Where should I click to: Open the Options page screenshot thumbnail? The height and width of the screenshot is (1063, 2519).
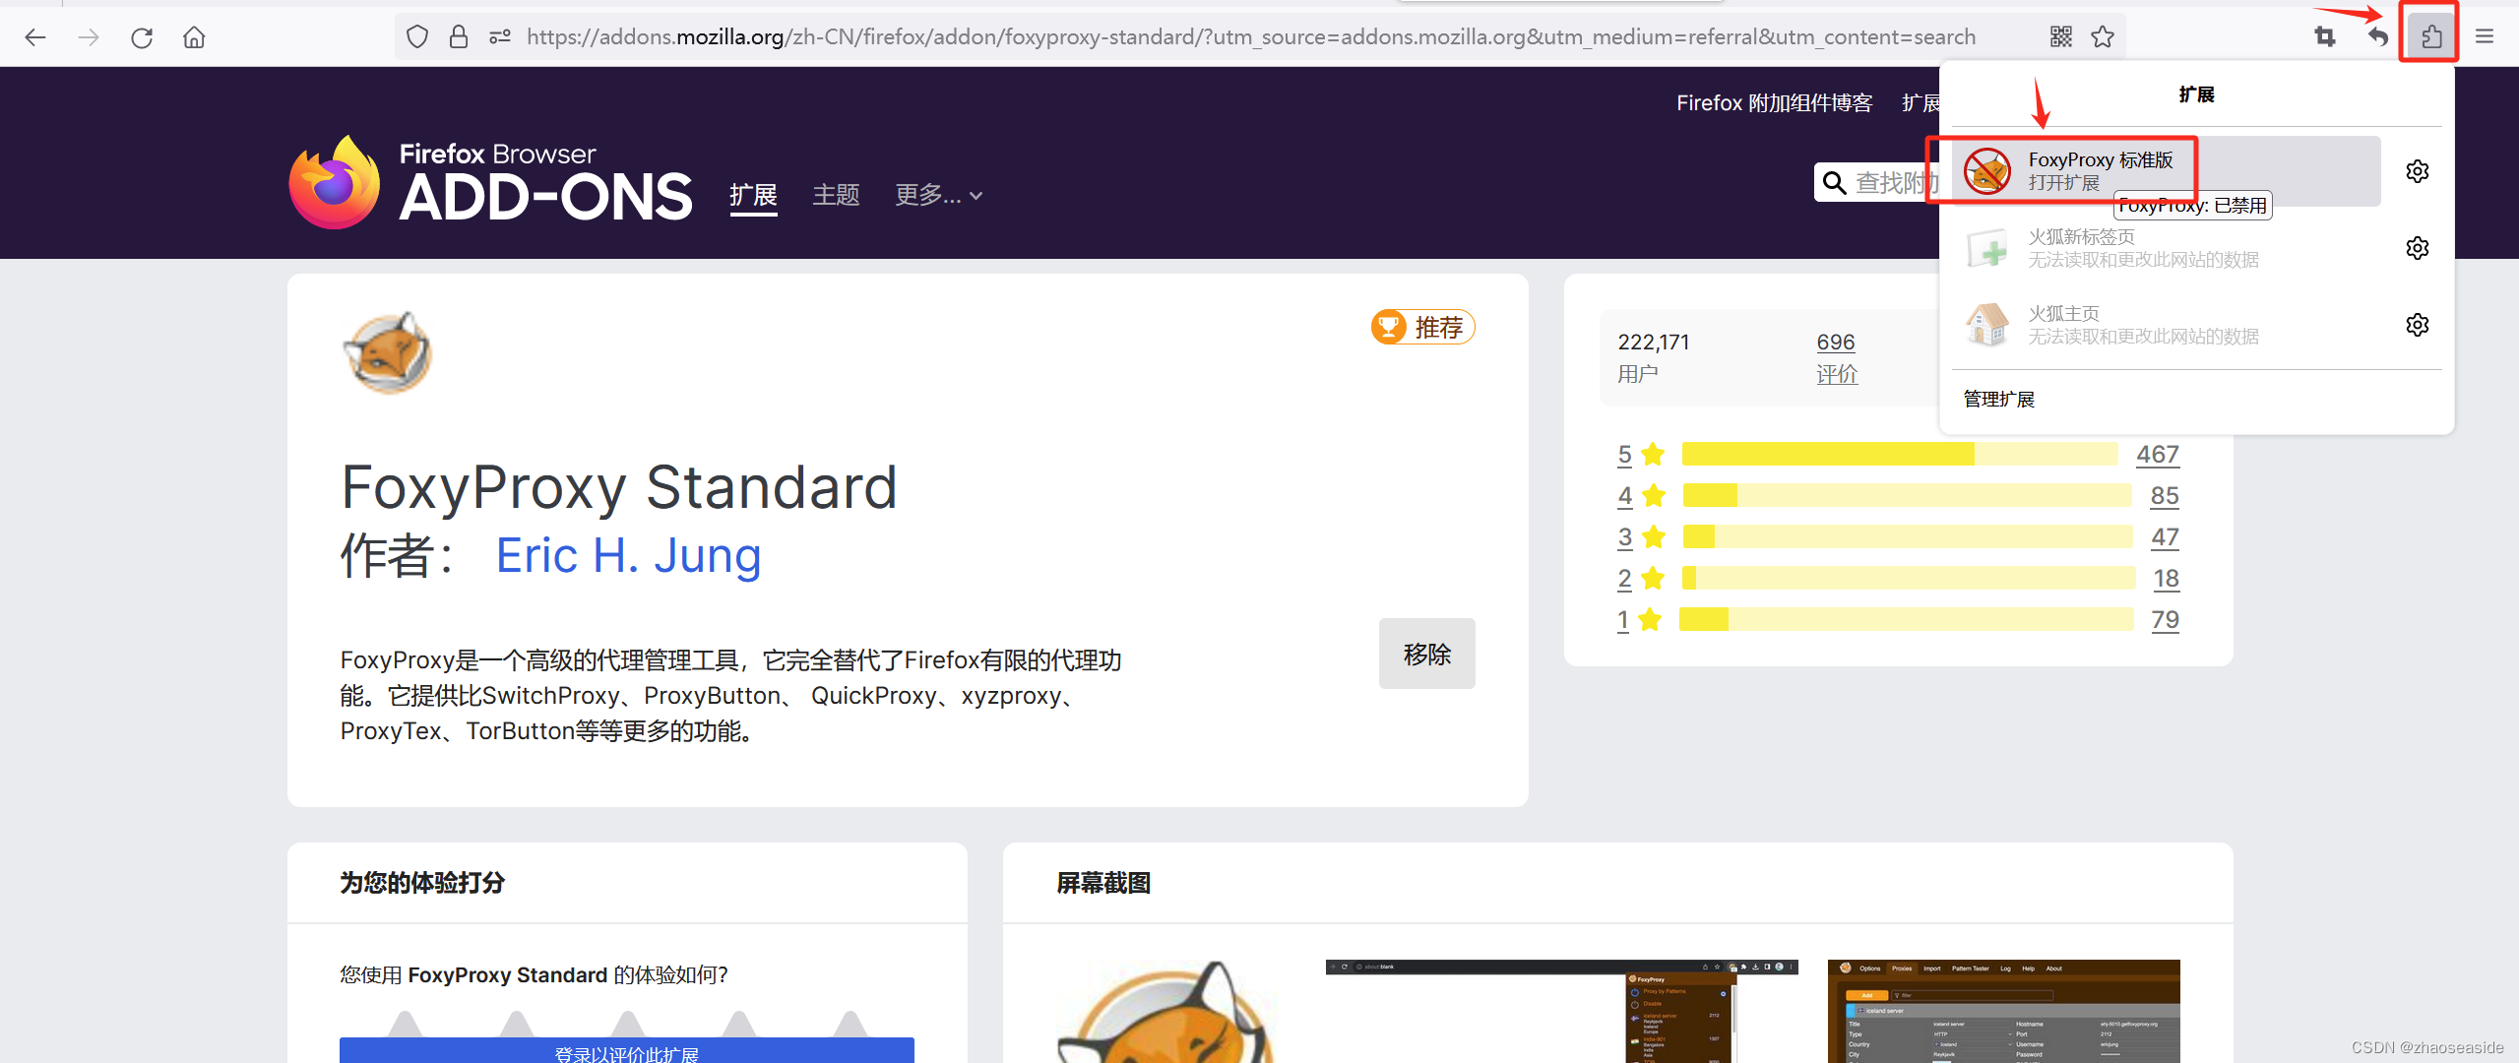2003,1011
